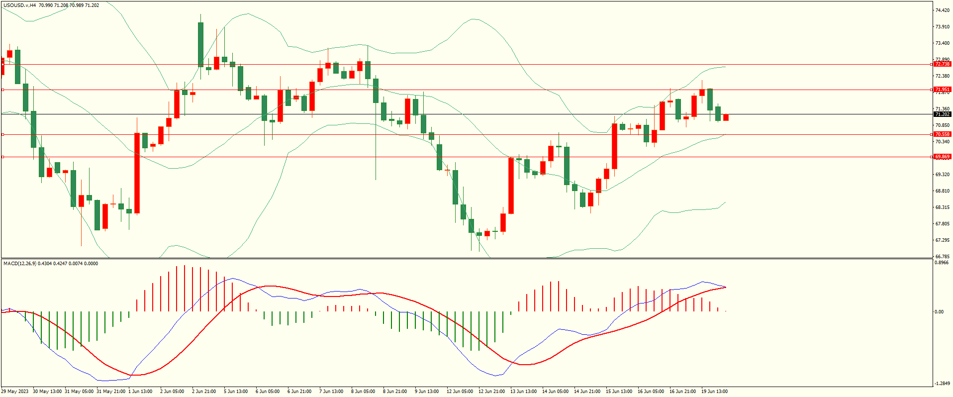
Task: Click the -1.2849 MACD scale minimum value
Action: point(942,384)
